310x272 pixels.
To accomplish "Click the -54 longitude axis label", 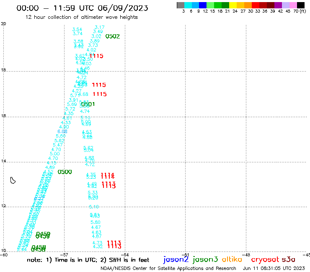I will (125, 255).
